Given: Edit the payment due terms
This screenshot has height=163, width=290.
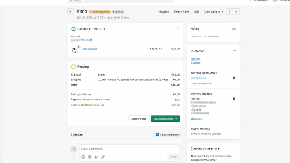Looking at the screenshot, I should pyautogui.click(x=177, y=100).
